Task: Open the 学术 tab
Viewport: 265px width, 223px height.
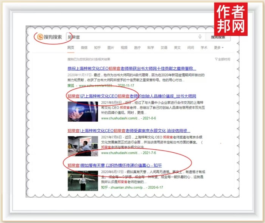Action: (204, 48)
